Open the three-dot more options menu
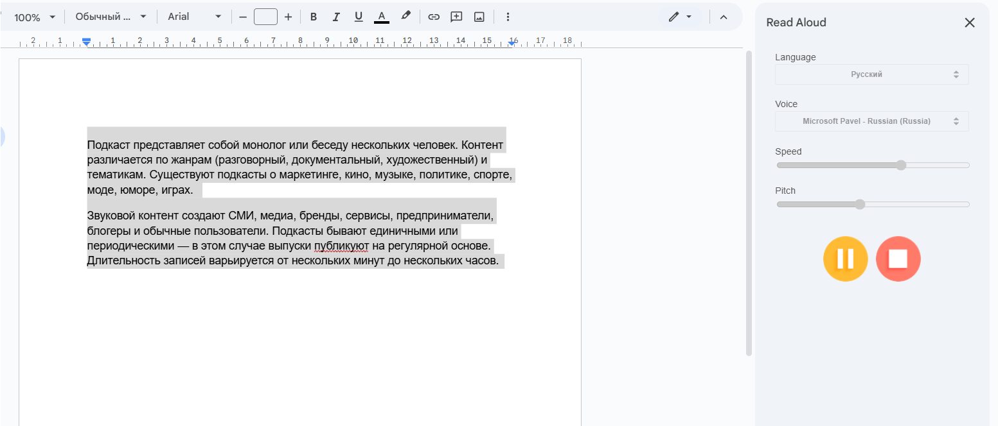Image resolution: width=998 pixels, height=426 pixels. (508, 17)
